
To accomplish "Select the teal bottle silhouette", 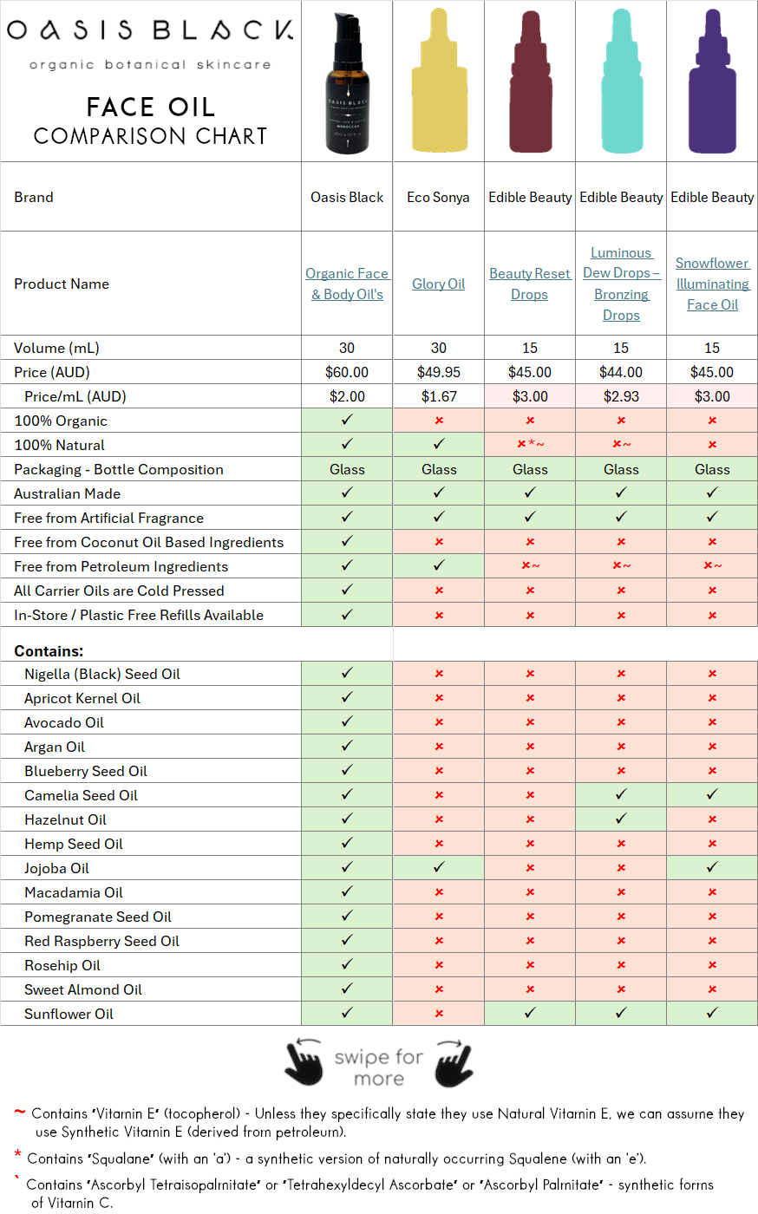I will click(621, 82).
